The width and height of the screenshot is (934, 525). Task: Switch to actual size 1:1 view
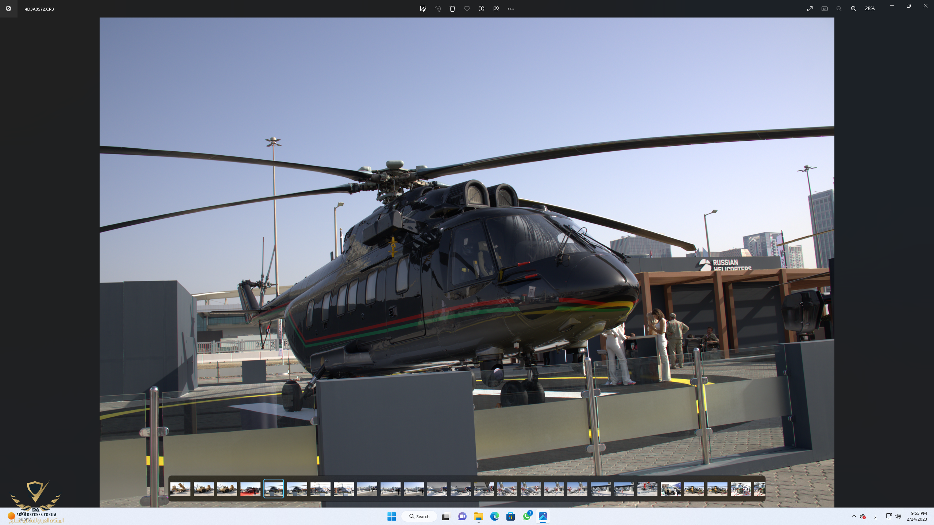point(825,9)
